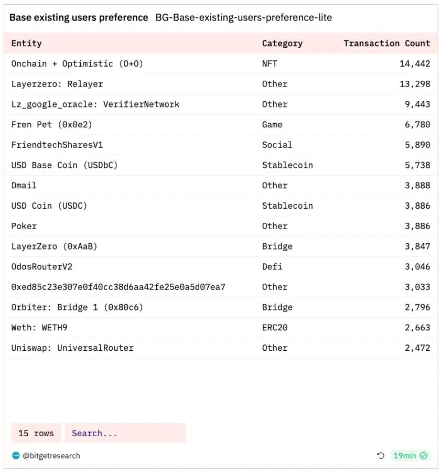
Task: Click the OdosRouterV2 Defi category cell
Action: (272, 266)
